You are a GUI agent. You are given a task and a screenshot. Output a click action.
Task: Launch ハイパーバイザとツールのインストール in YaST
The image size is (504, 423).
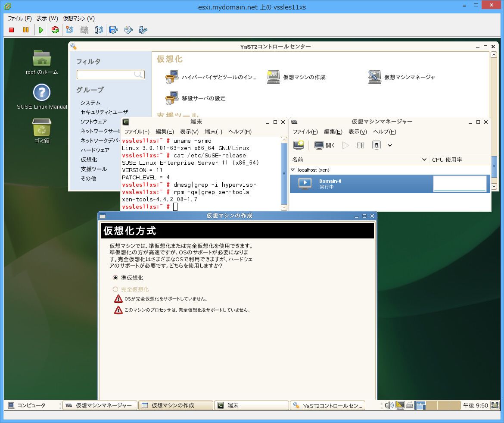pos(211,77)
